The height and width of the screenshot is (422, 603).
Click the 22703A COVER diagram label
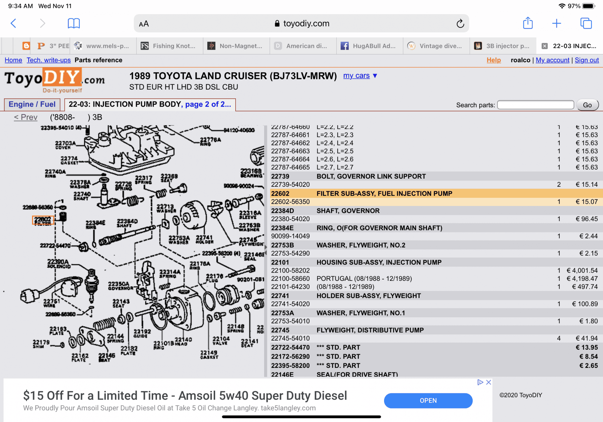(x=65, y=145)
